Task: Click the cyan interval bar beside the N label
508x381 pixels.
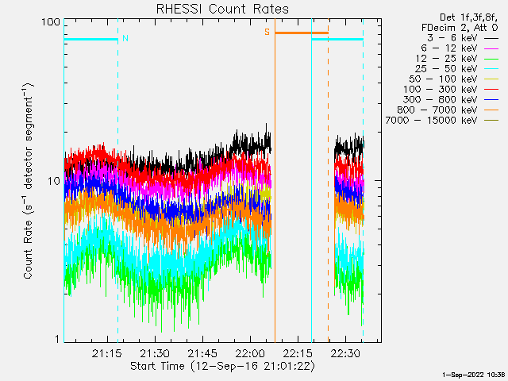Action: click(90, 40)
